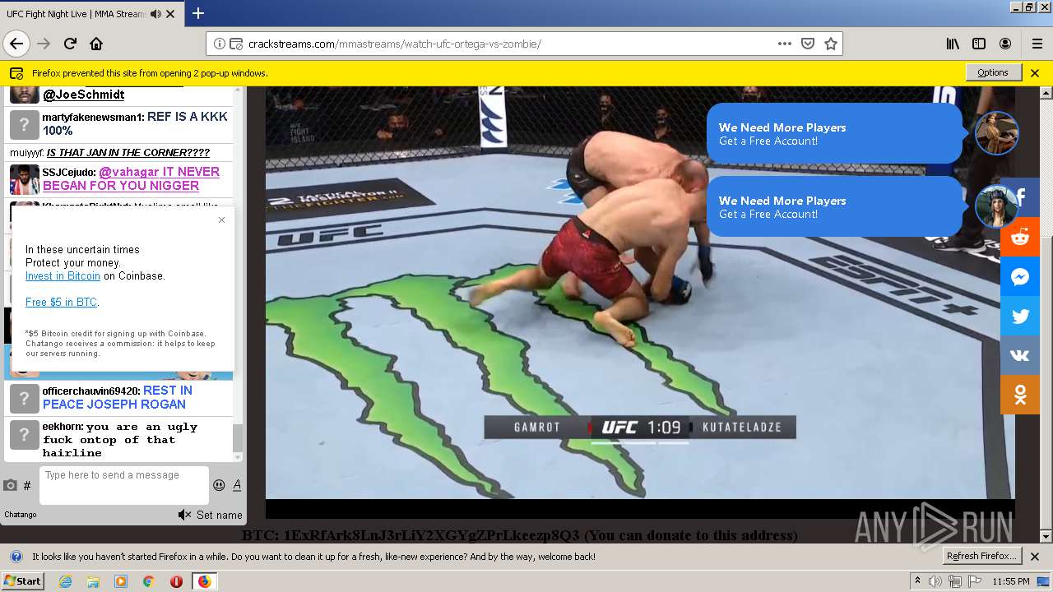Viewport: 1053px width, 592px height.
Task: Click the @JoeSchmidt mention in chat
Action: pos(84,95)
